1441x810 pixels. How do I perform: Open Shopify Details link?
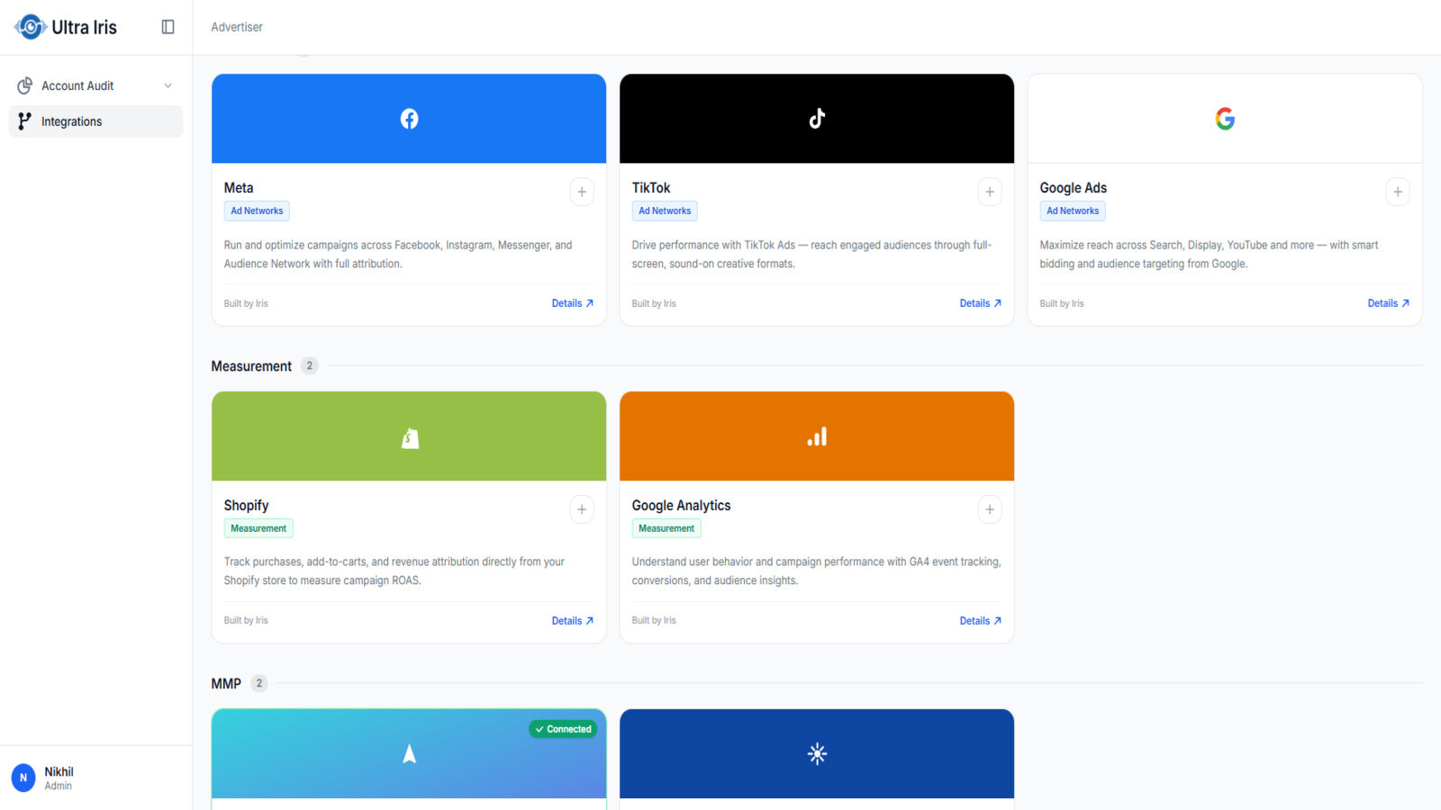[x=573, y=621]
